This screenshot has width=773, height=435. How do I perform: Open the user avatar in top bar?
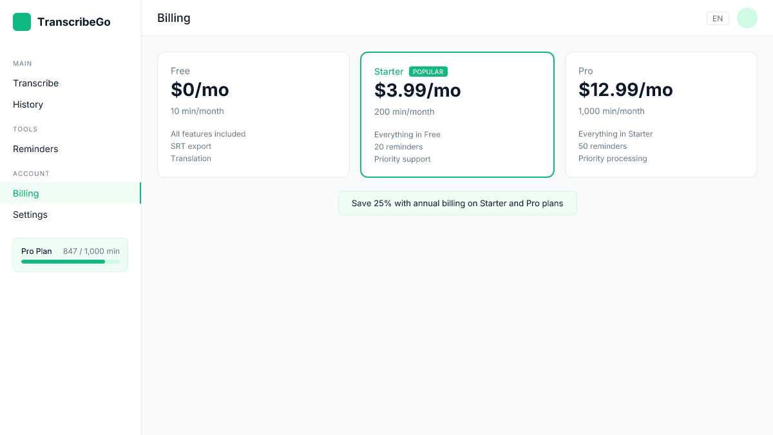click(x=747, y=18)
